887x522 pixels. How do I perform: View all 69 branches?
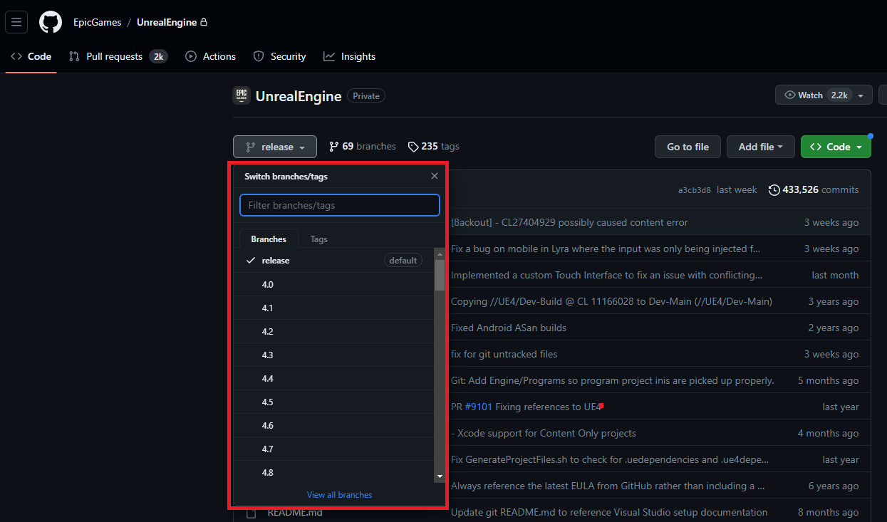(x=363, y=146)
